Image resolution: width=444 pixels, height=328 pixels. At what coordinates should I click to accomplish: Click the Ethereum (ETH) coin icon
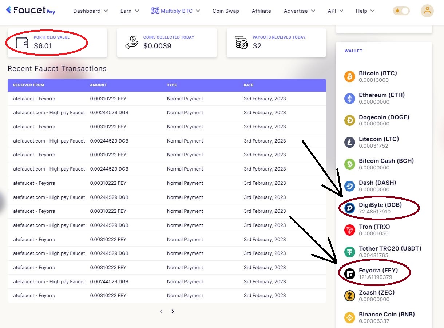coord(350,99)
